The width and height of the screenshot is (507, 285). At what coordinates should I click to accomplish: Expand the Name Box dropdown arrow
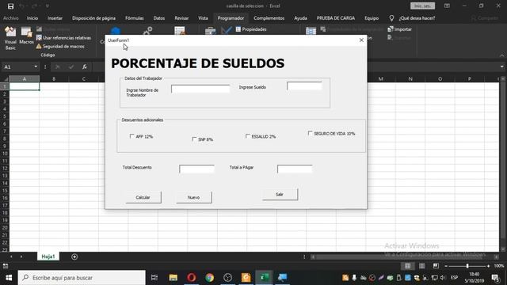36,66
